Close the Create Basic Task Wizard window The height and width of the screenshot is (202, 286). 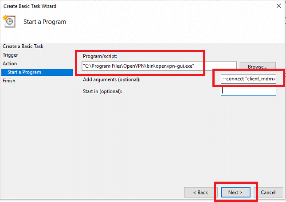pyautogui.click(x=278, y=6)
